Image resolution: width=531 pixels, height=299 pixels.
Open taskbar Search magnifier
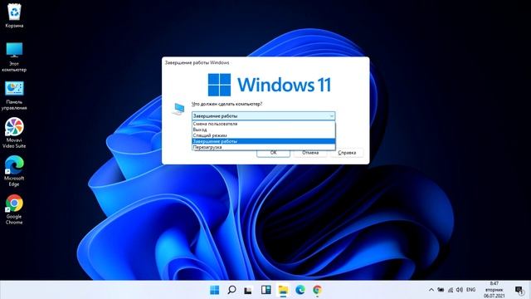click(x=231, y=290)
